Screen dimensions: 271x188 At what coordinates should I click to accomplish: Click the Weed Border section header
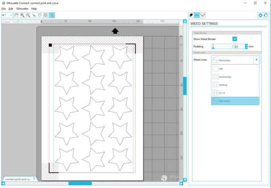227,33
